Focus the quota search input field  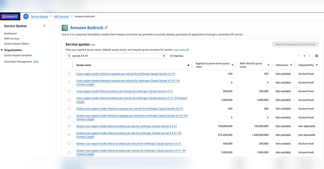[x=116, y=56]
